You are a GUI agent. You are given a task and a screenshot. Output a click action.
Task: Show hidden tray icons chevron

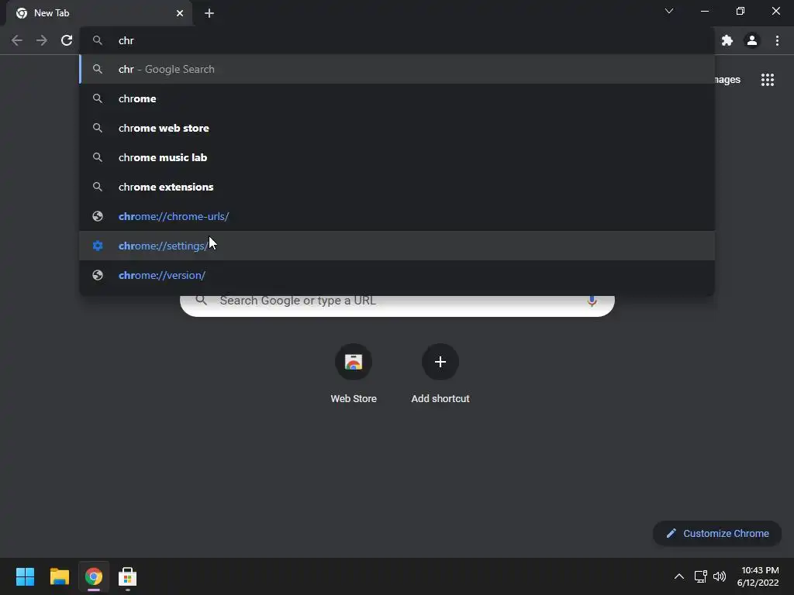point(679,576)
